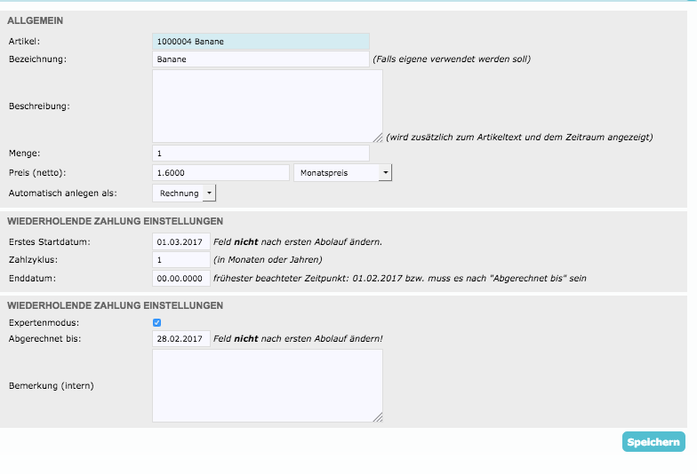
Task: Tick the Expertenmodus checkbox
Action: click(x=157, y=322)
